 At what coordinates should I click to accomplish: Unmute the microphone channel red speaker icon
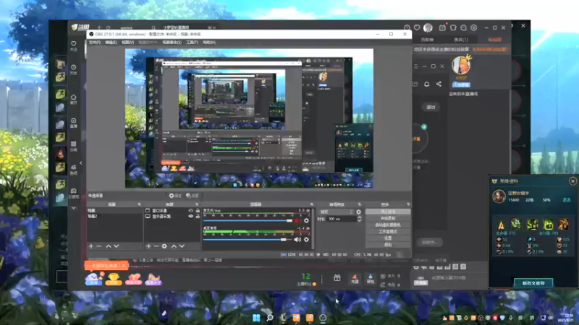[x=297, y=221]
